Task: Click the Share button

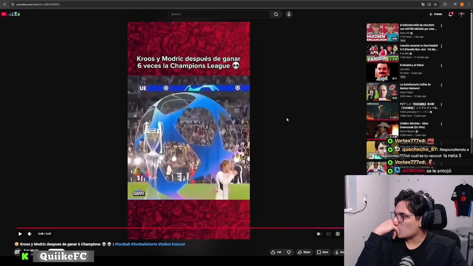Action: 304,252
